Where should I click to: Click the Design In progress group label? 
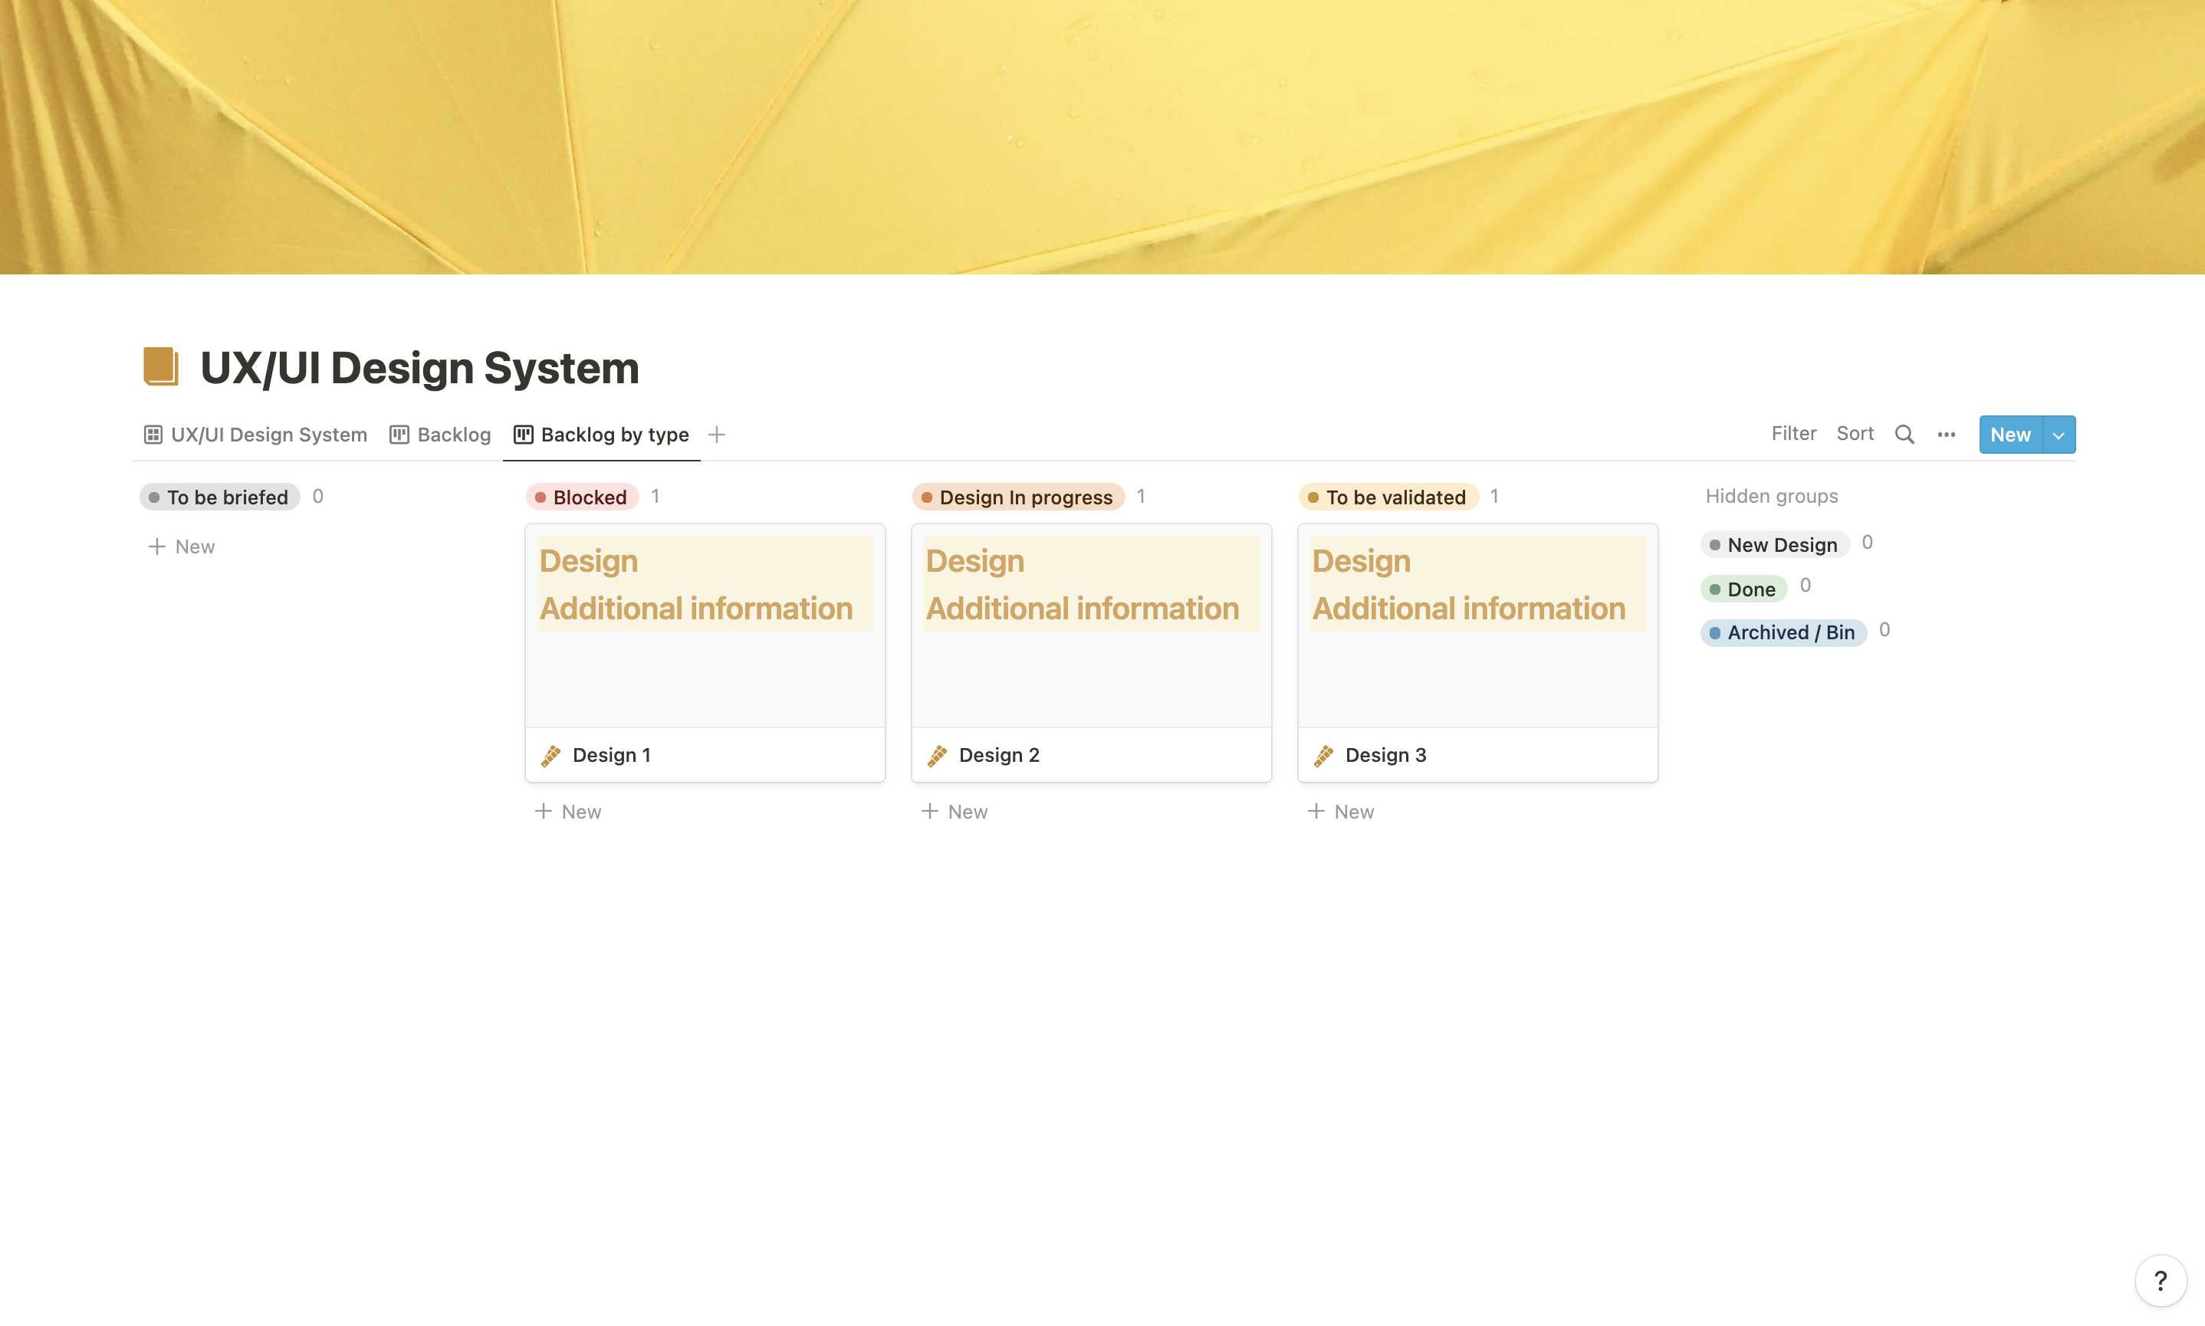(1018, 497)
